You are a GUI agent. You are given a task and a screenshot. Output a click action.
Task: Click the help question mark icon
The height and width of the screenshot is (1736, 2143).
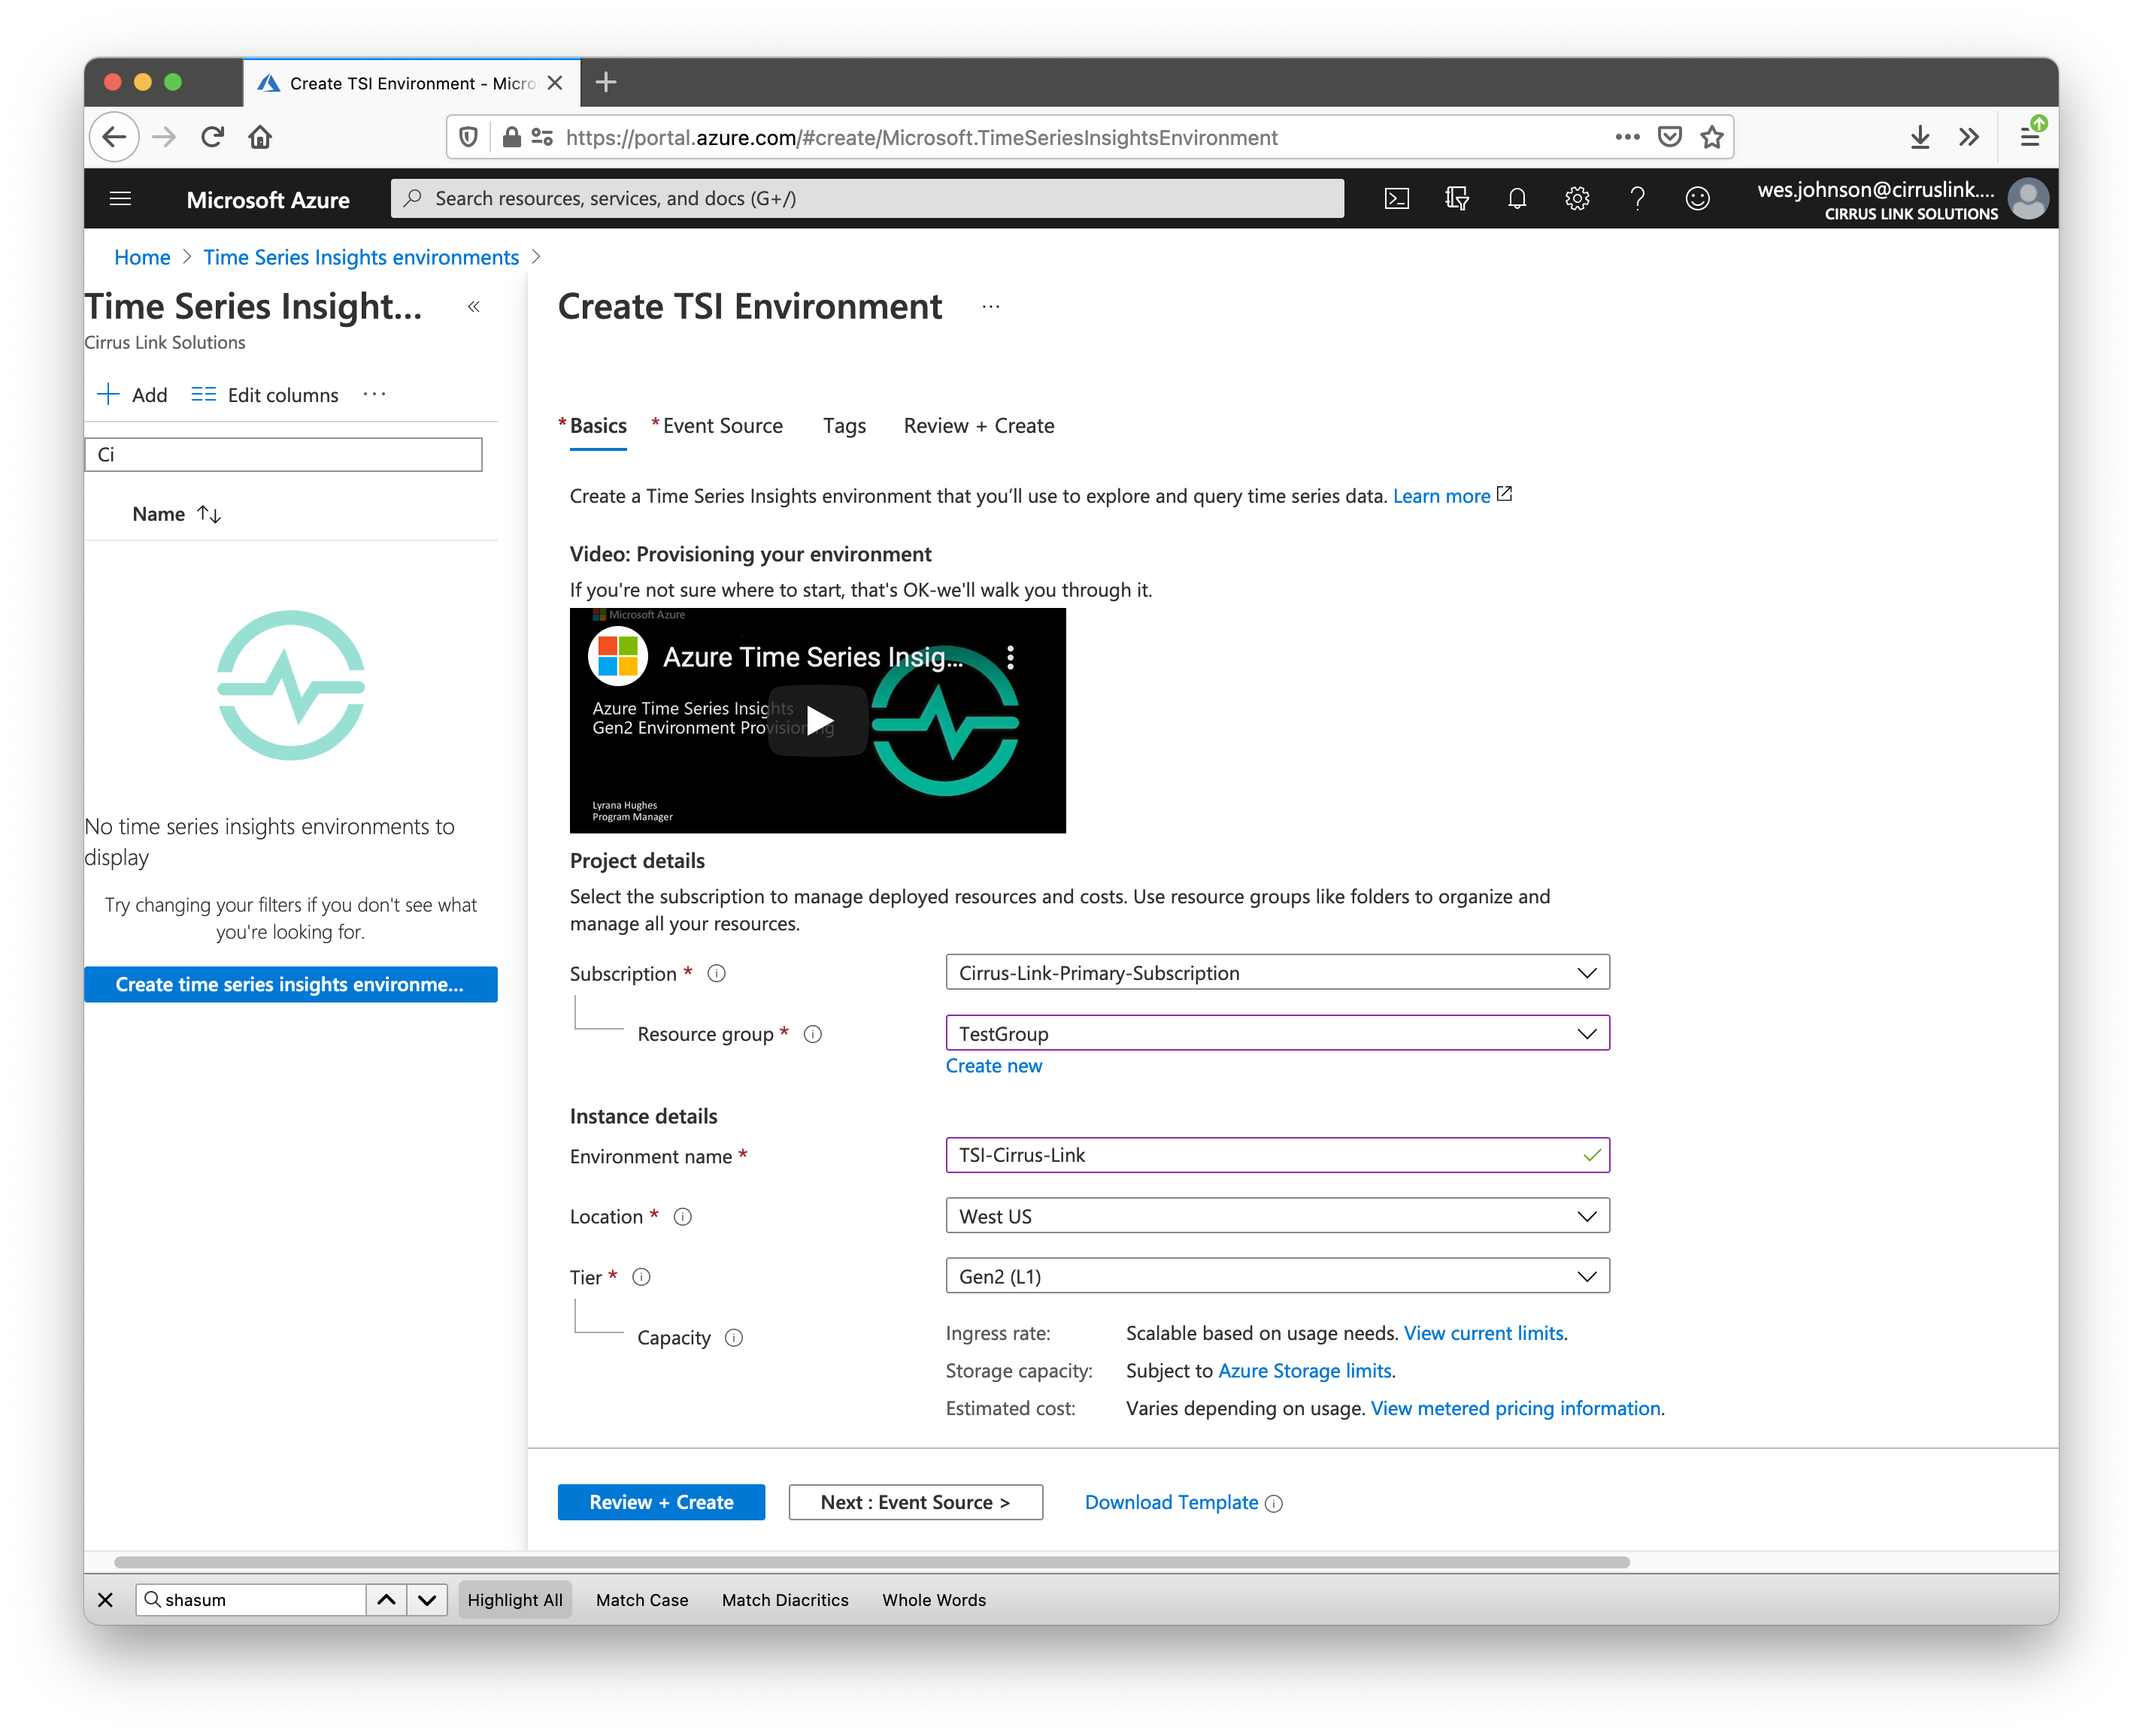click(1637, 198)
